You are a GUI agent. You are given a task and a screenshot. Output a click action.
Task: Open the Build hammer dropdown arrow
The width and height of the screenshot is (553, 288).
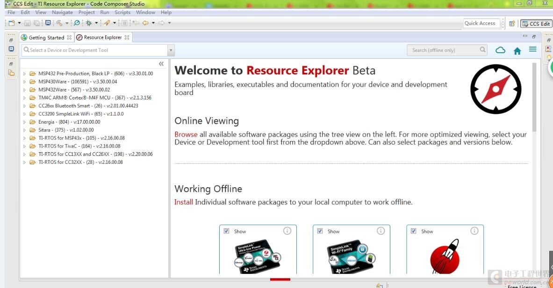tap(67, 23)
